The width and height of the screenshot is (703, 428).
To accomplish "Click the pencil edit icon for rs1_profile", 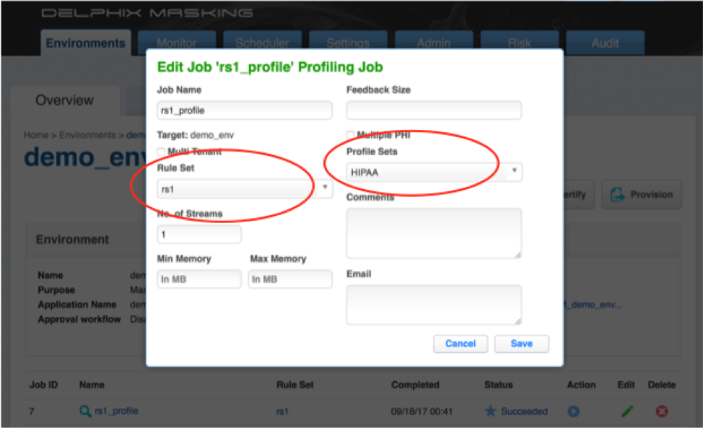I will (627, 411).
